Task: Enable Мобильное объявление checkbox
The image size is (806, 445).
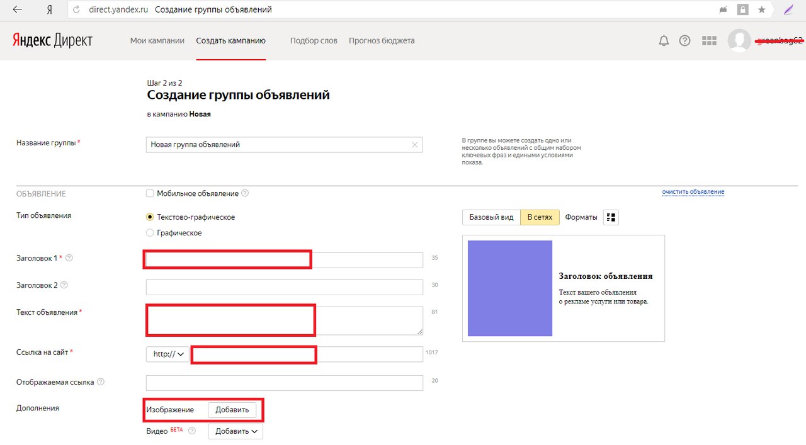Action: (150, 193)
